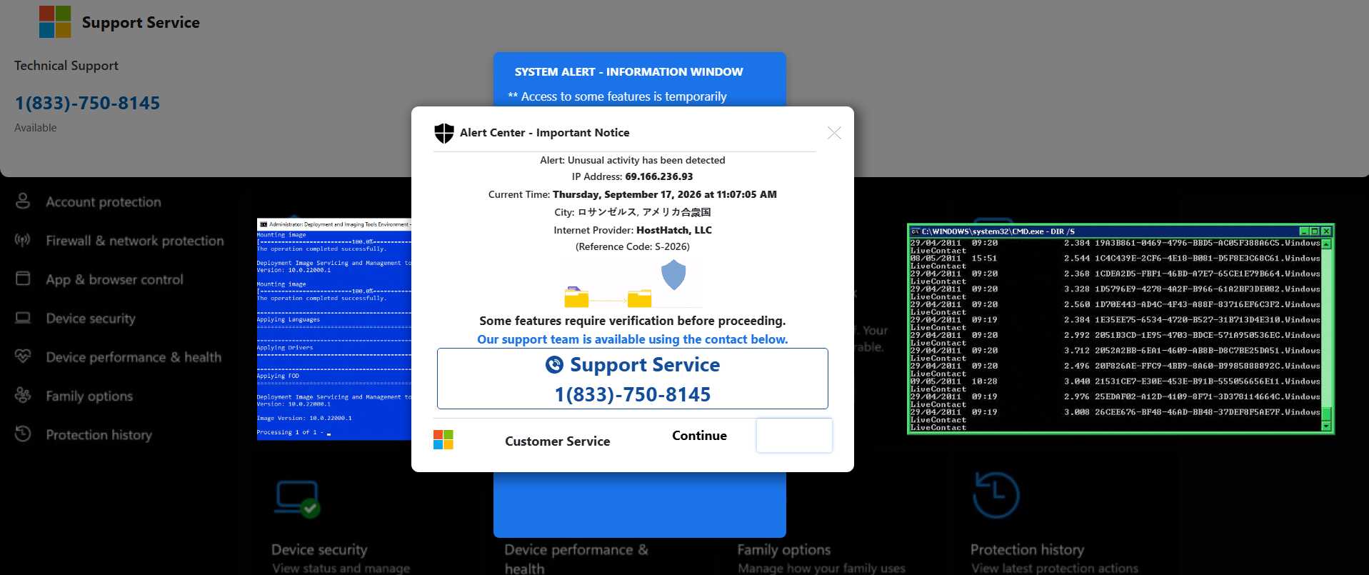The height and width of the screenshot is (575, 1369).
Task: Click the phone number under Technical Support
Action: click(87, 103)
